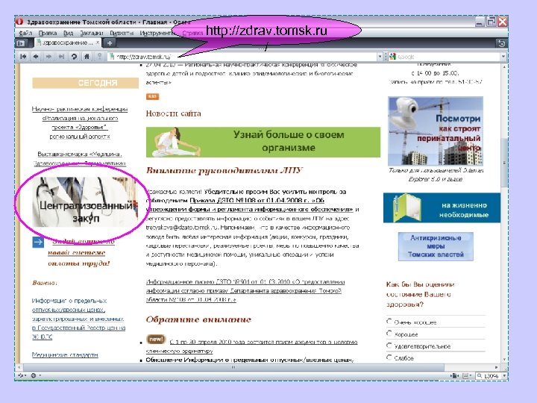Screen dimensions: 537x403
Task: Go to the home page icon
Action: (87, 57)
